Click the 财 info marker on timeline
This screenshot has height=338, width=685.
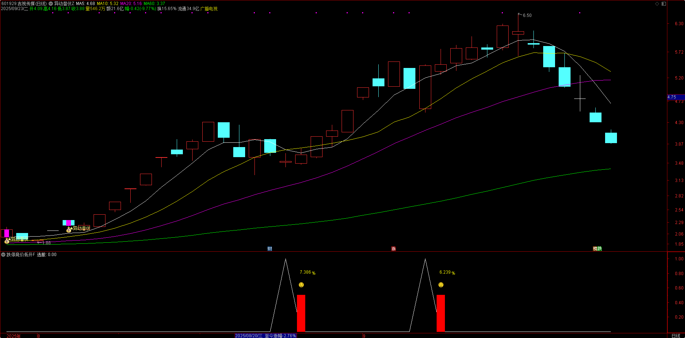[270, 249]
